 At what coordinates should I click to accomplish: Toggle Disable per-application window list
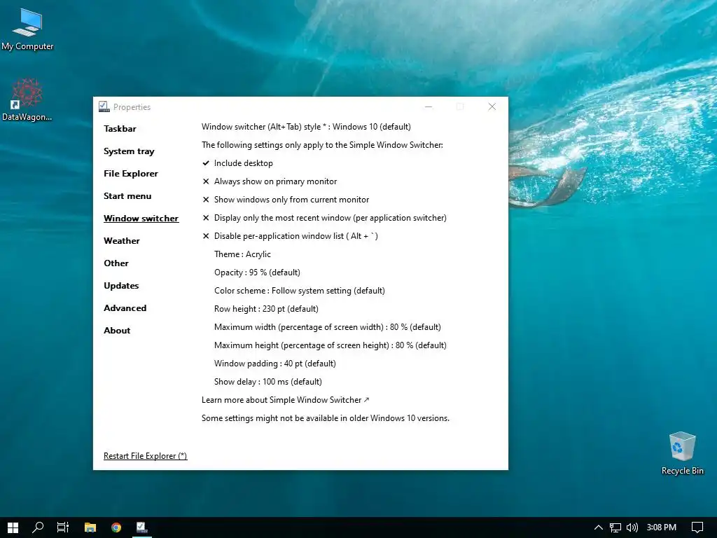pyautogui.click(x=291, y=237)
